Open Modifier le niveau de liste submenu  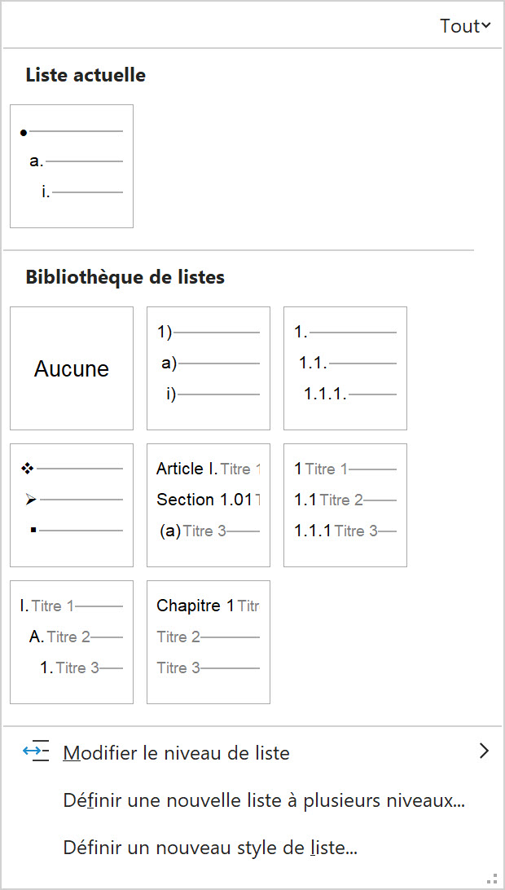(176, 753)
